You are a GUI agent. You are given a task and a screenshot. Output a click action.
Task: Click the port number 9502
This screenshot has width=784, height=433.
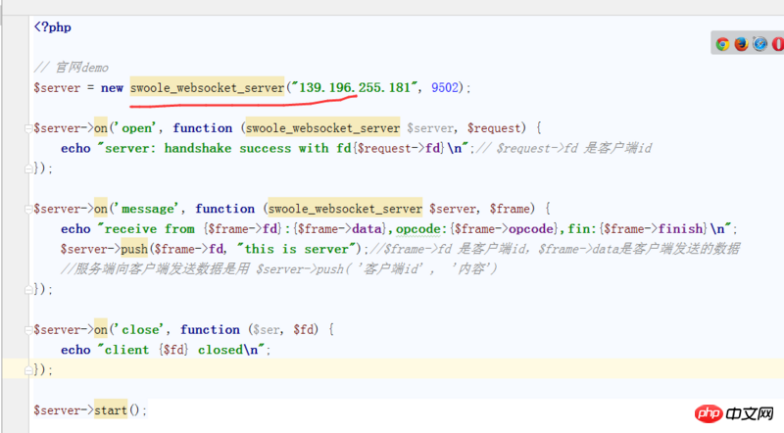(x=445, y=88)
